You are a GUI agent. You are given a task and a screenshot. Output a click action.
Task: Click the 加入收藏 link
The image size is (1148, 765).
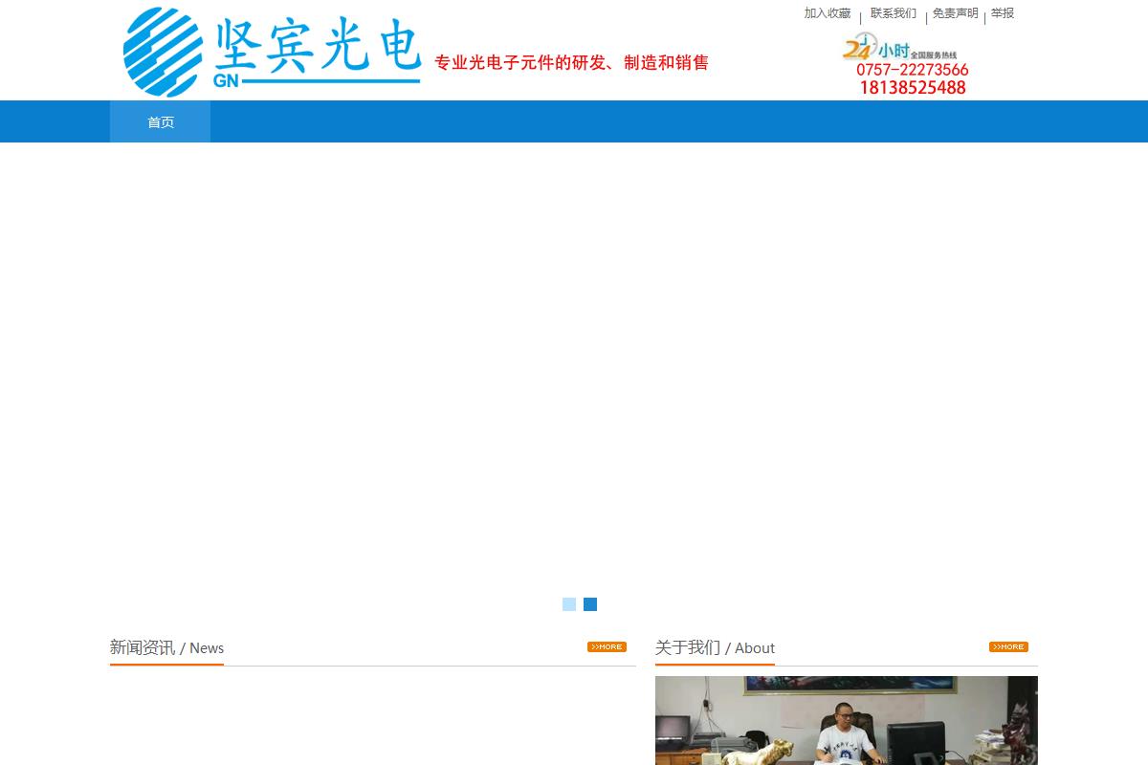point(828,13)
